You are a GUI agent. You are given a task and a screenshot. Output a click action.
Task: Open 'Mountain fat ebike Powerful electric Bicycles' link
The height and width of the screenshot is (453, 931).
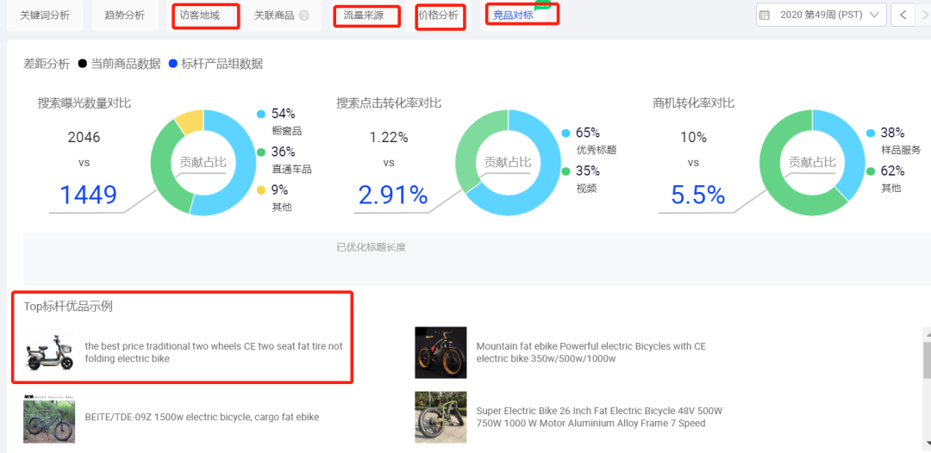click(x=590, y=352)
